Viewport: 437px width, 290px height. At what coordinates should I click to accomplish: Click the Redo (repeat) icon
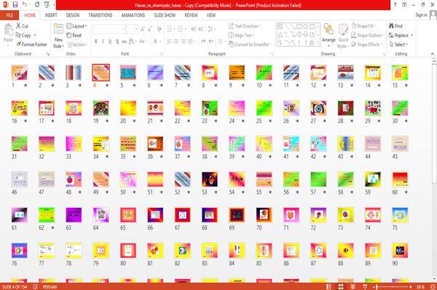[x=37, y=4]
